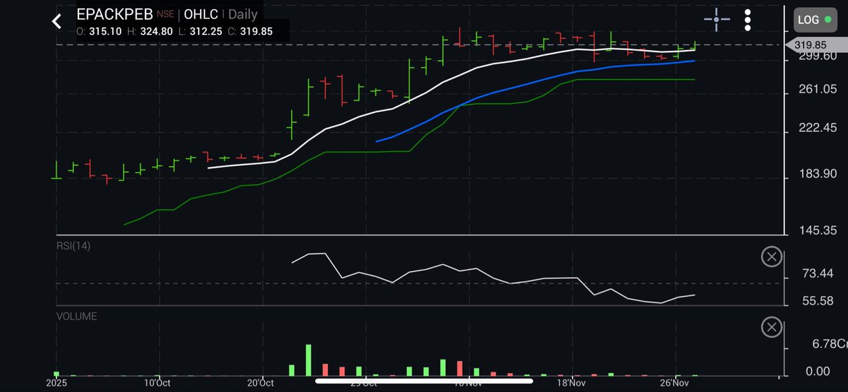The image size is (848, 392).
Task: Select the VOLUME indicator label
Action: point(77,316)
